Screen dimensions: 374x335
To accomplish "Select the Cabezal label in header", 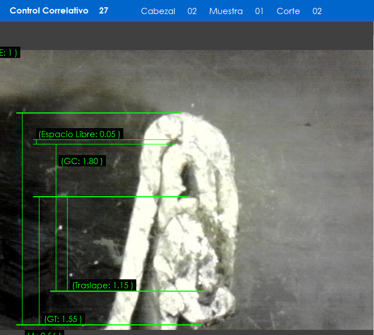I will click(158, 11).
